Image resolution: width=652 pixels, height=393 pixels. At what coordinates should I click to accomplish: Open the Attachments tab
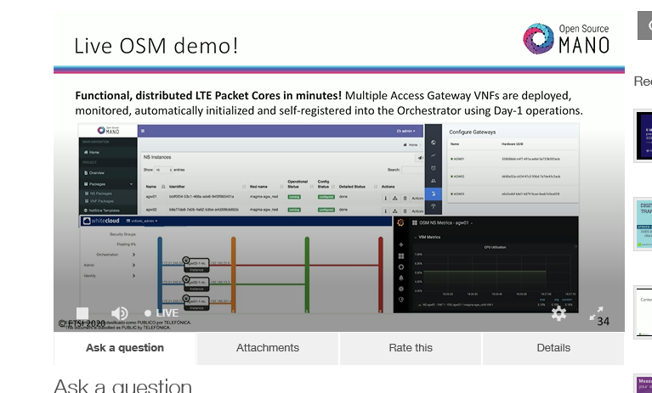268,348
